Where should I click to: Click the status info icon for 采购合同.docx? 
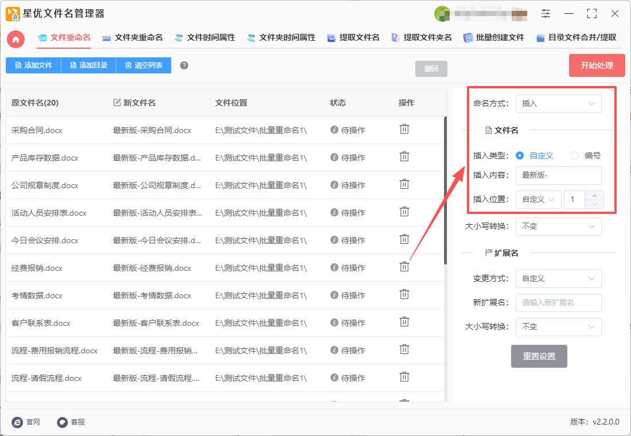334,130
